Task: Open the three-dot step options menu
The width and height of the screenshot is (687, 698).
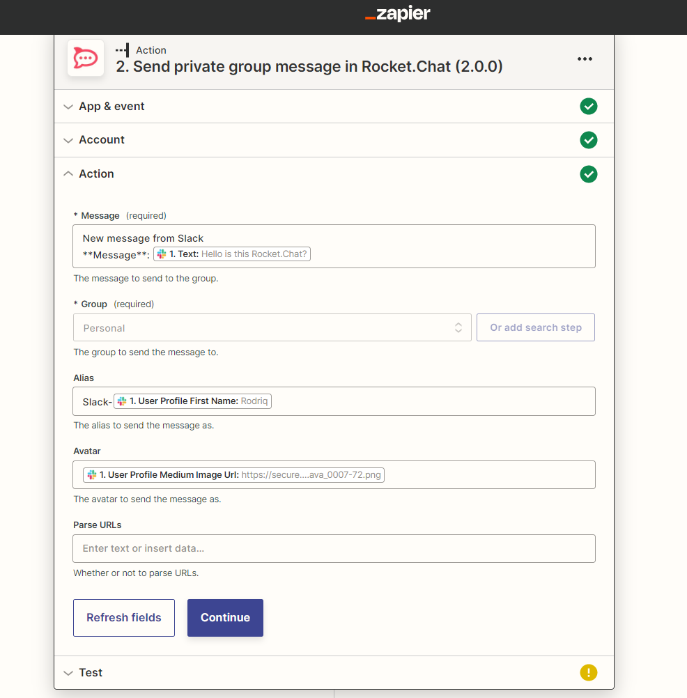Action: click(x=585, y=59)
